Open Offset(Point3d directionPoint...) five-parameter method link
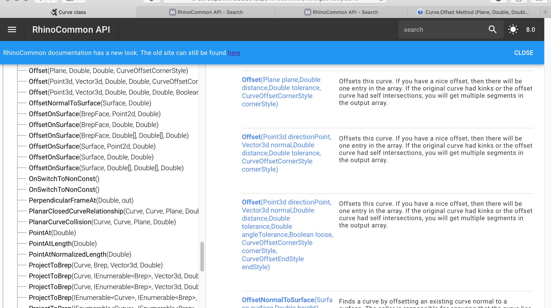551x308 pixels. coord(286,153)
